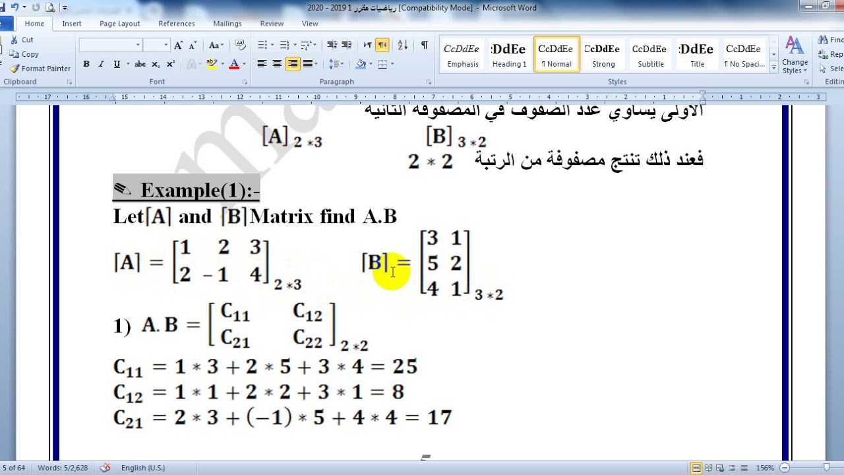Toggle Italic formatting
844x475 pixels.
point(101,64)
